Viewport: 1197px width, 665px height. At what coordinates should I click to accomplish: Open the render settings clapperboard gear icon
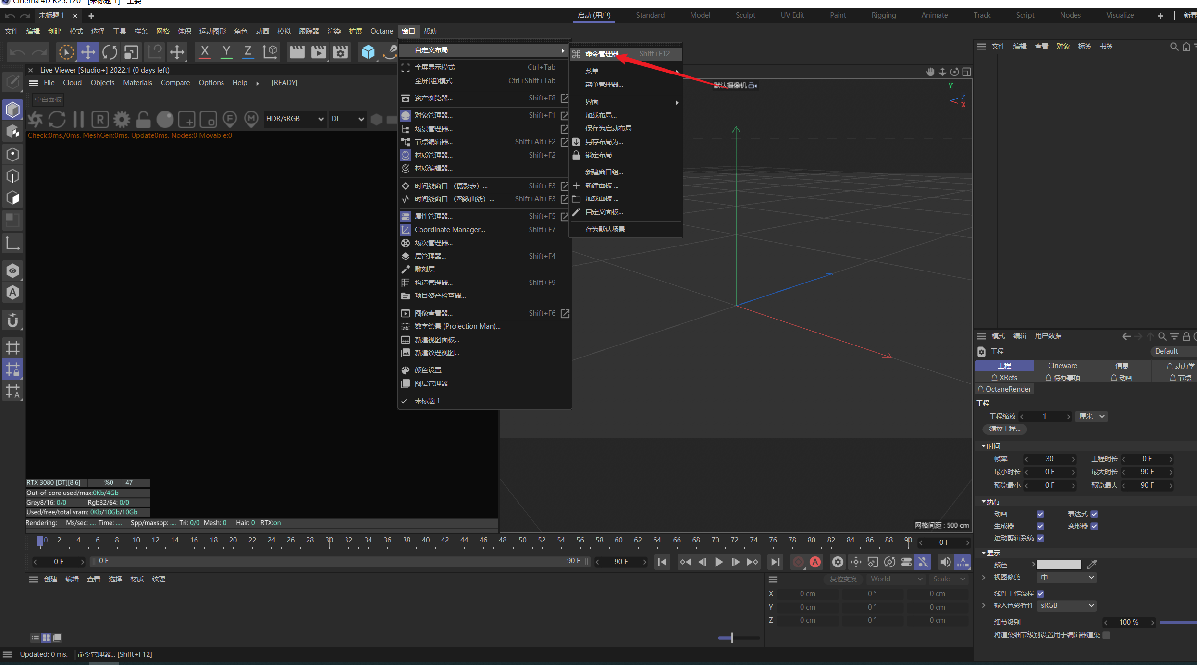[340, 52]
